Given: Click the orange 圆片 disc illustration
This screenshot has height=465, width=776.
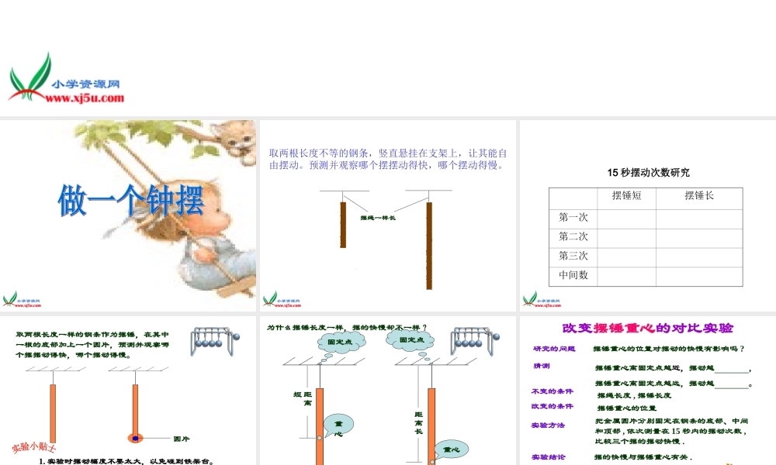Looking at the screenshot, I should (136, 438).
